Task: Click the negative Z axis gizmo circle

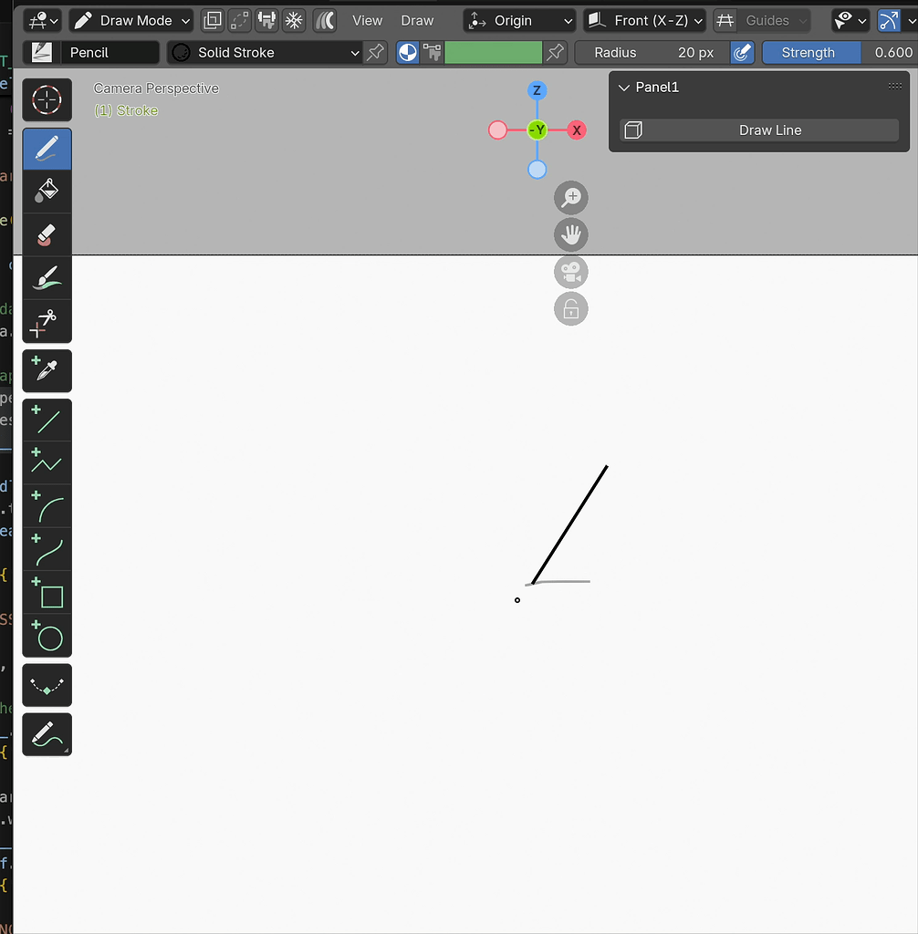Action: click(x=537, y=170)
